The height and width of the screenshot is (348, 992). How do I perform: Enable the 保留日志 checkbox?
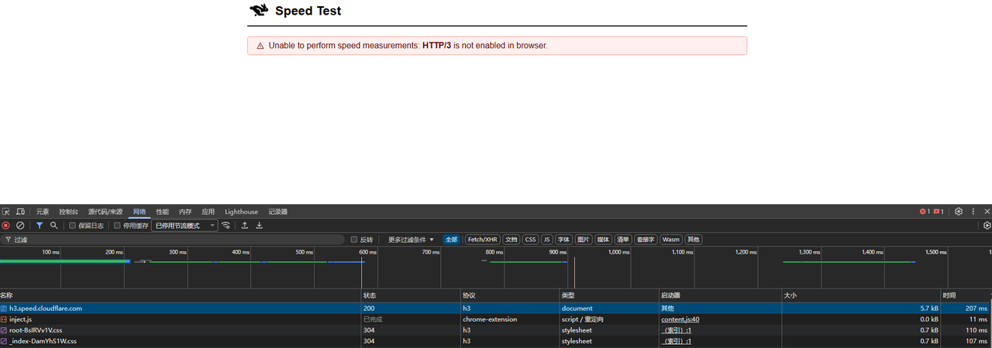pyautogui.click(x=73, y=226)
